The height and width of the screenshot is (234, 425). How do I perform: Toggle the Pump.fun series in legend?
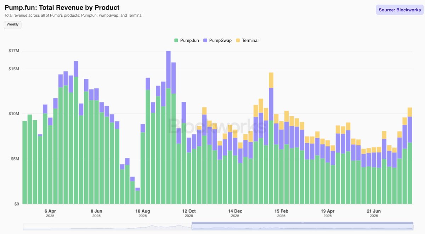pyautogui.click(x=186, y=40)
